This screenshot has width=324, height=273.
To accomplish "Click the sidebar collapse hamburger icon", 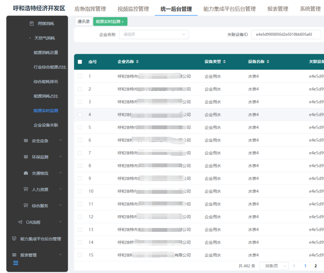I will pyautogui.click(x=16, y=263).
